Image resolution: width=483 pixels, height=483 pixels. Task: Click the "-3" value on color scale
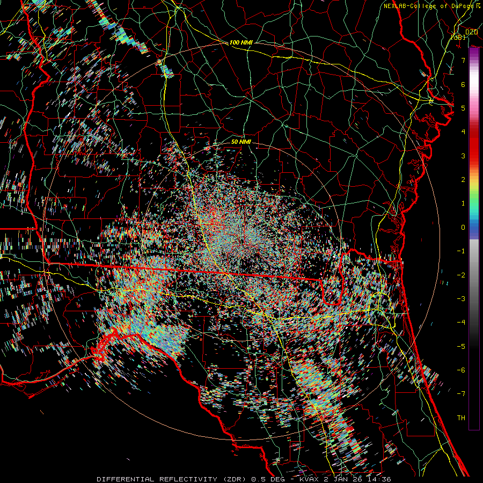click(461, 299)
